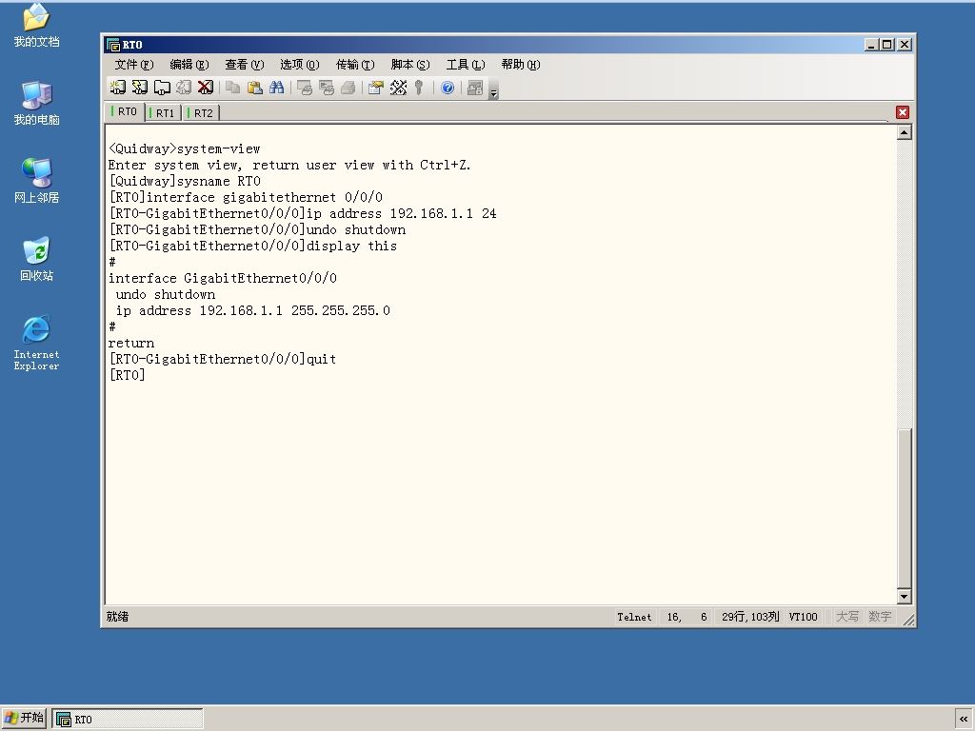Click the Paste clipboard icon
This screenshot has height=731, width=975.
point(254,88)
